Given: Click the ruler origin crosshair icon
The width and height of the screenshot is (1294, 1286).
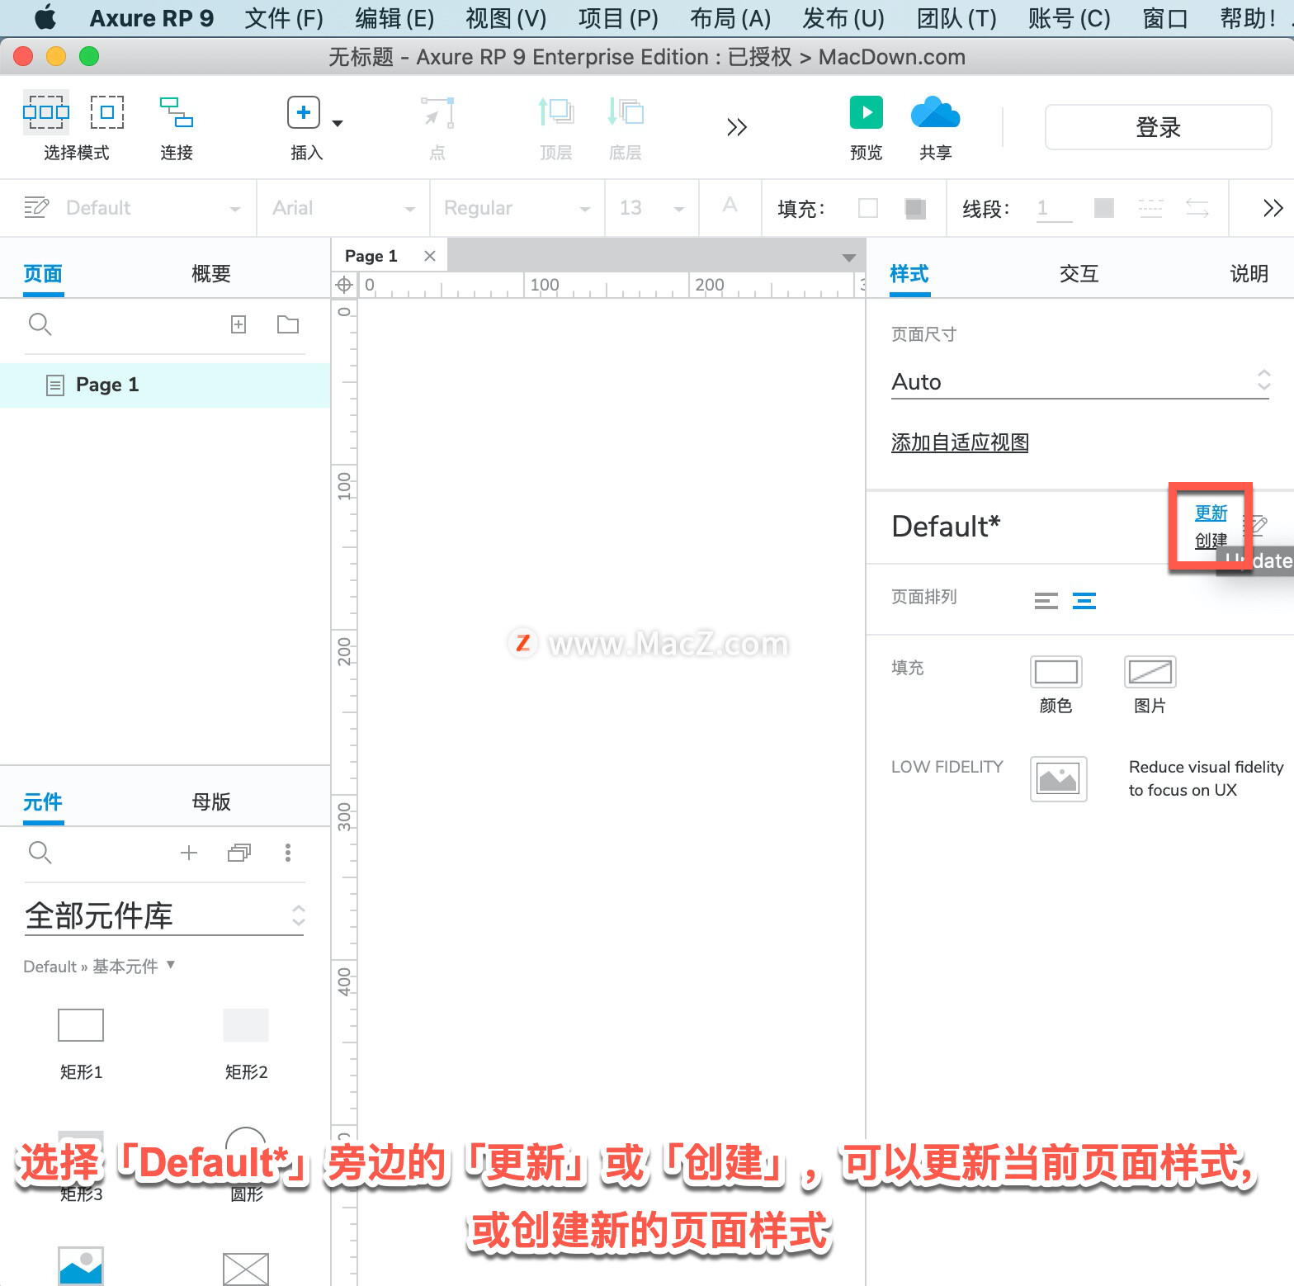Looking at the screenshot, I should 344,286.
